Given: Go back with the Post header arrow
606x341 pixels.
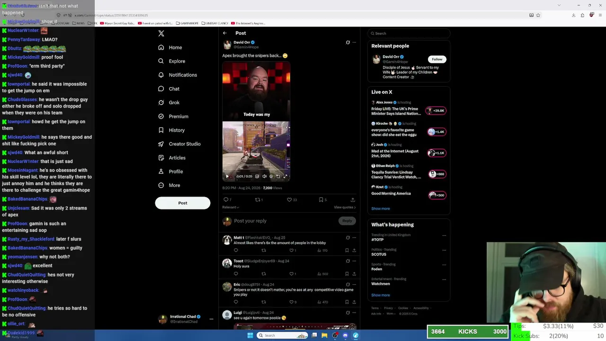Looking at the screenshot, I should point(225,33).
